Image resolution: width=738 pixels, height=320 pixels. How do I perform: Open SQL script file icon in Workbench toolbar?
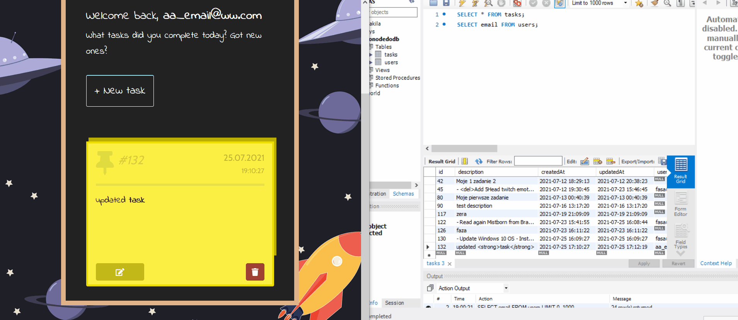pyautogui.click(x=433, y=3)
